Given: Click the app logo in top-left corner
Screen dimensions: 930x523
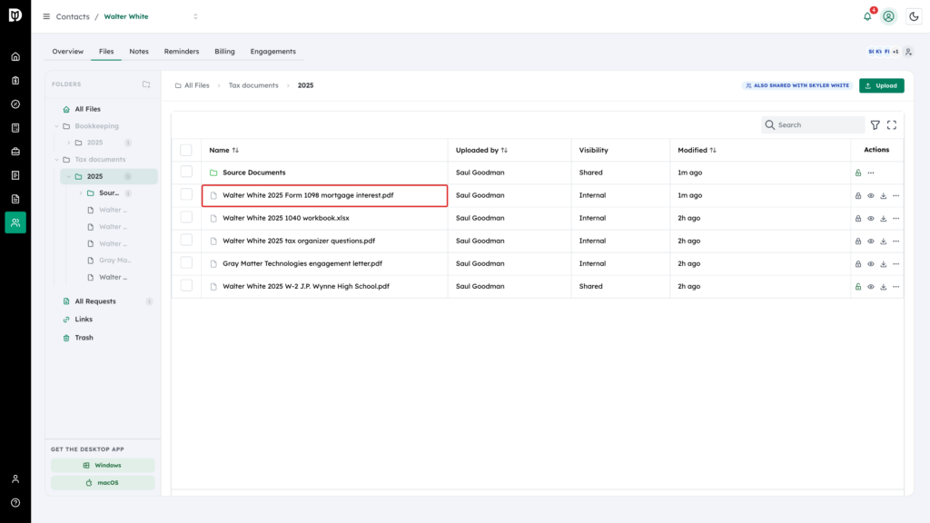Looking at the screenshot, I should [15, 15].
